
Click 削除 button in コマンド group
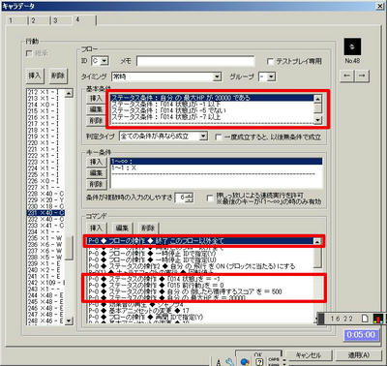click(148, 228)
